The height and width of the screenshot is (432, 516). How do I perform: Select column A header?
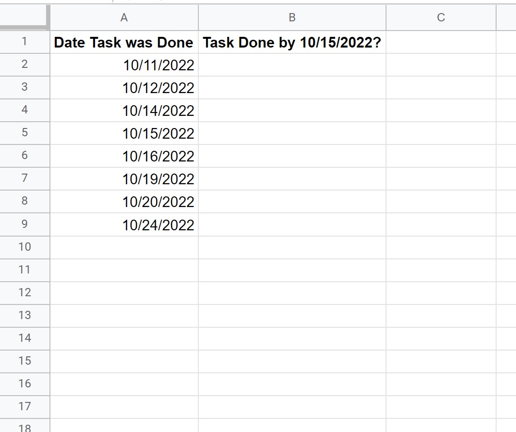click(x=124, y=17)
